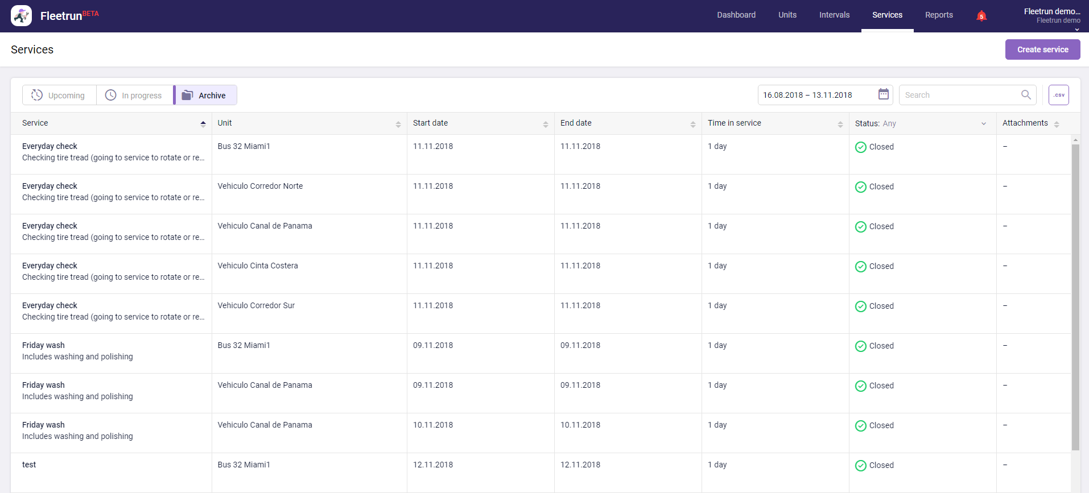Screen dimensions: 1089x493
Task: Open the date range calendar icon
Action: point(883,94)
